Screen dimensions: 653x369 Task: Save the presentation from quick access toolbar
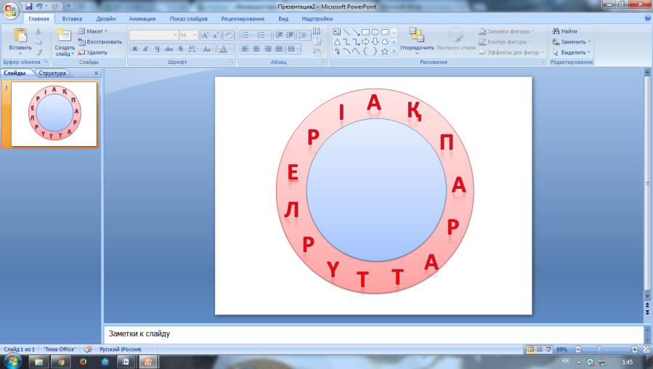(x=29, y=6)
